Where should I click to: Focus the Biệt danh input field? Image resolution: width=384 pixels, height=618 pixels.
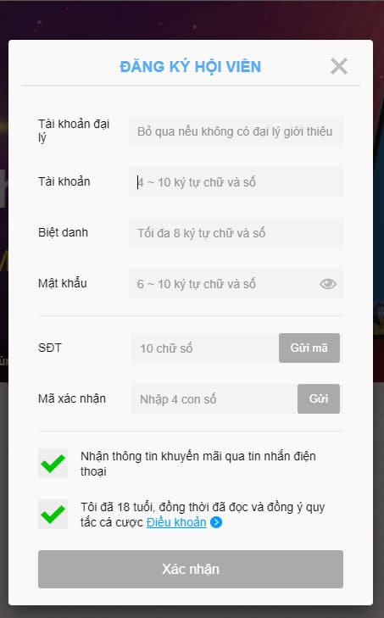[x=236, y=232]
